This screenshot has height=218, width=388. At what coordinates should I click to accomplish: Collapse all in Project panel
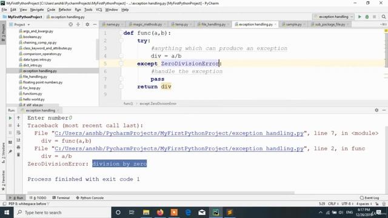click(x=78, y=24)
